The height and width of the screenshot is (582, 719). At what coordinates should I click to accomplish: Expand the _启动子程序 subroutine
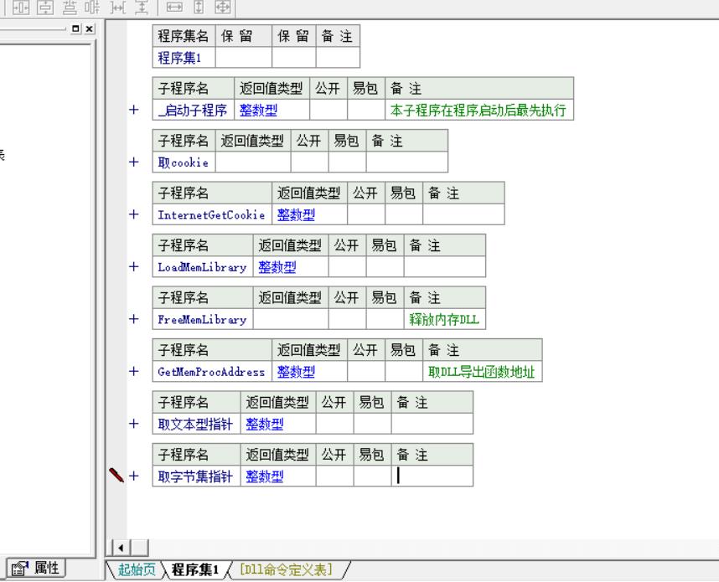tap(134, 110)
